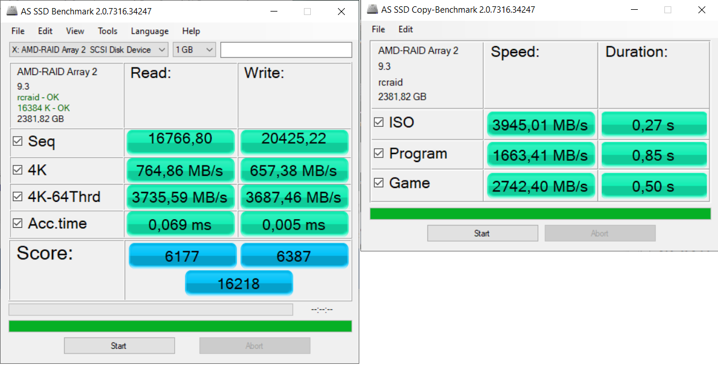Click the AS SSD Benchmark title bar icon

click(11, 11)
